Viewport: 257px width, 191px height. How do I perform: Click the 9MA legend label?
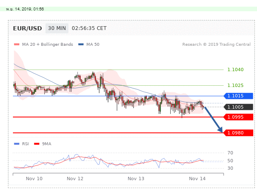[x=47, y=144]
